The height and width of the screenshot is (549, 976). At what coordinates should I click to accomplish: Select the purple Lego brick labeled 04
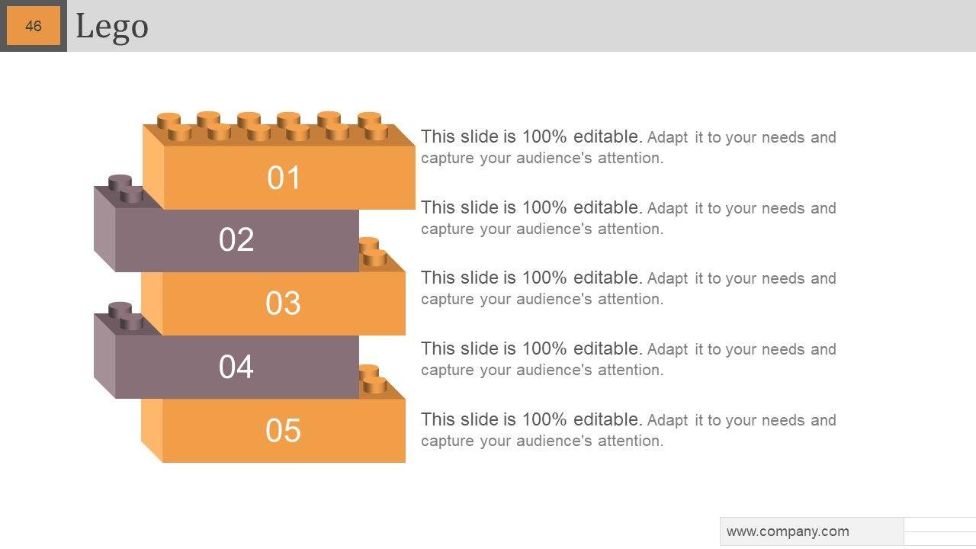point(236,367)
